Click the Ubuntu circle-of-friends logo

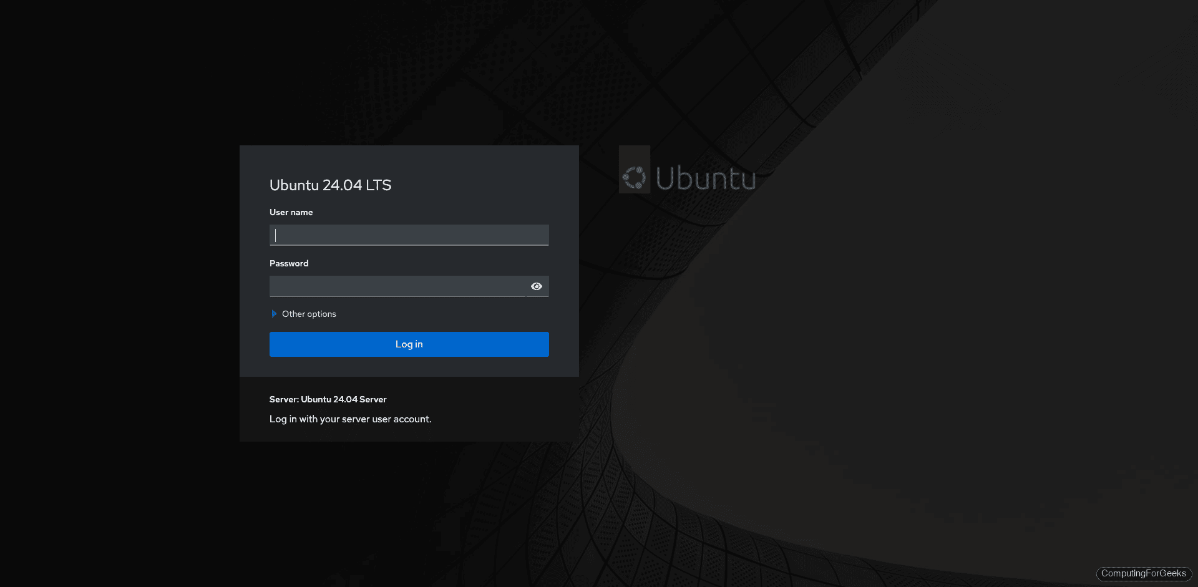(635, 177)
